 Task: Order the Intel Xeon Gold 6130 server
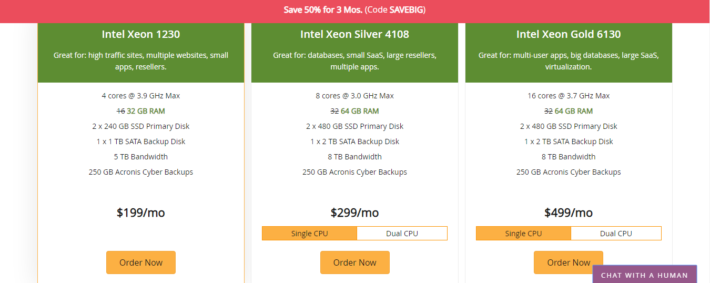(x=569, y=262)
